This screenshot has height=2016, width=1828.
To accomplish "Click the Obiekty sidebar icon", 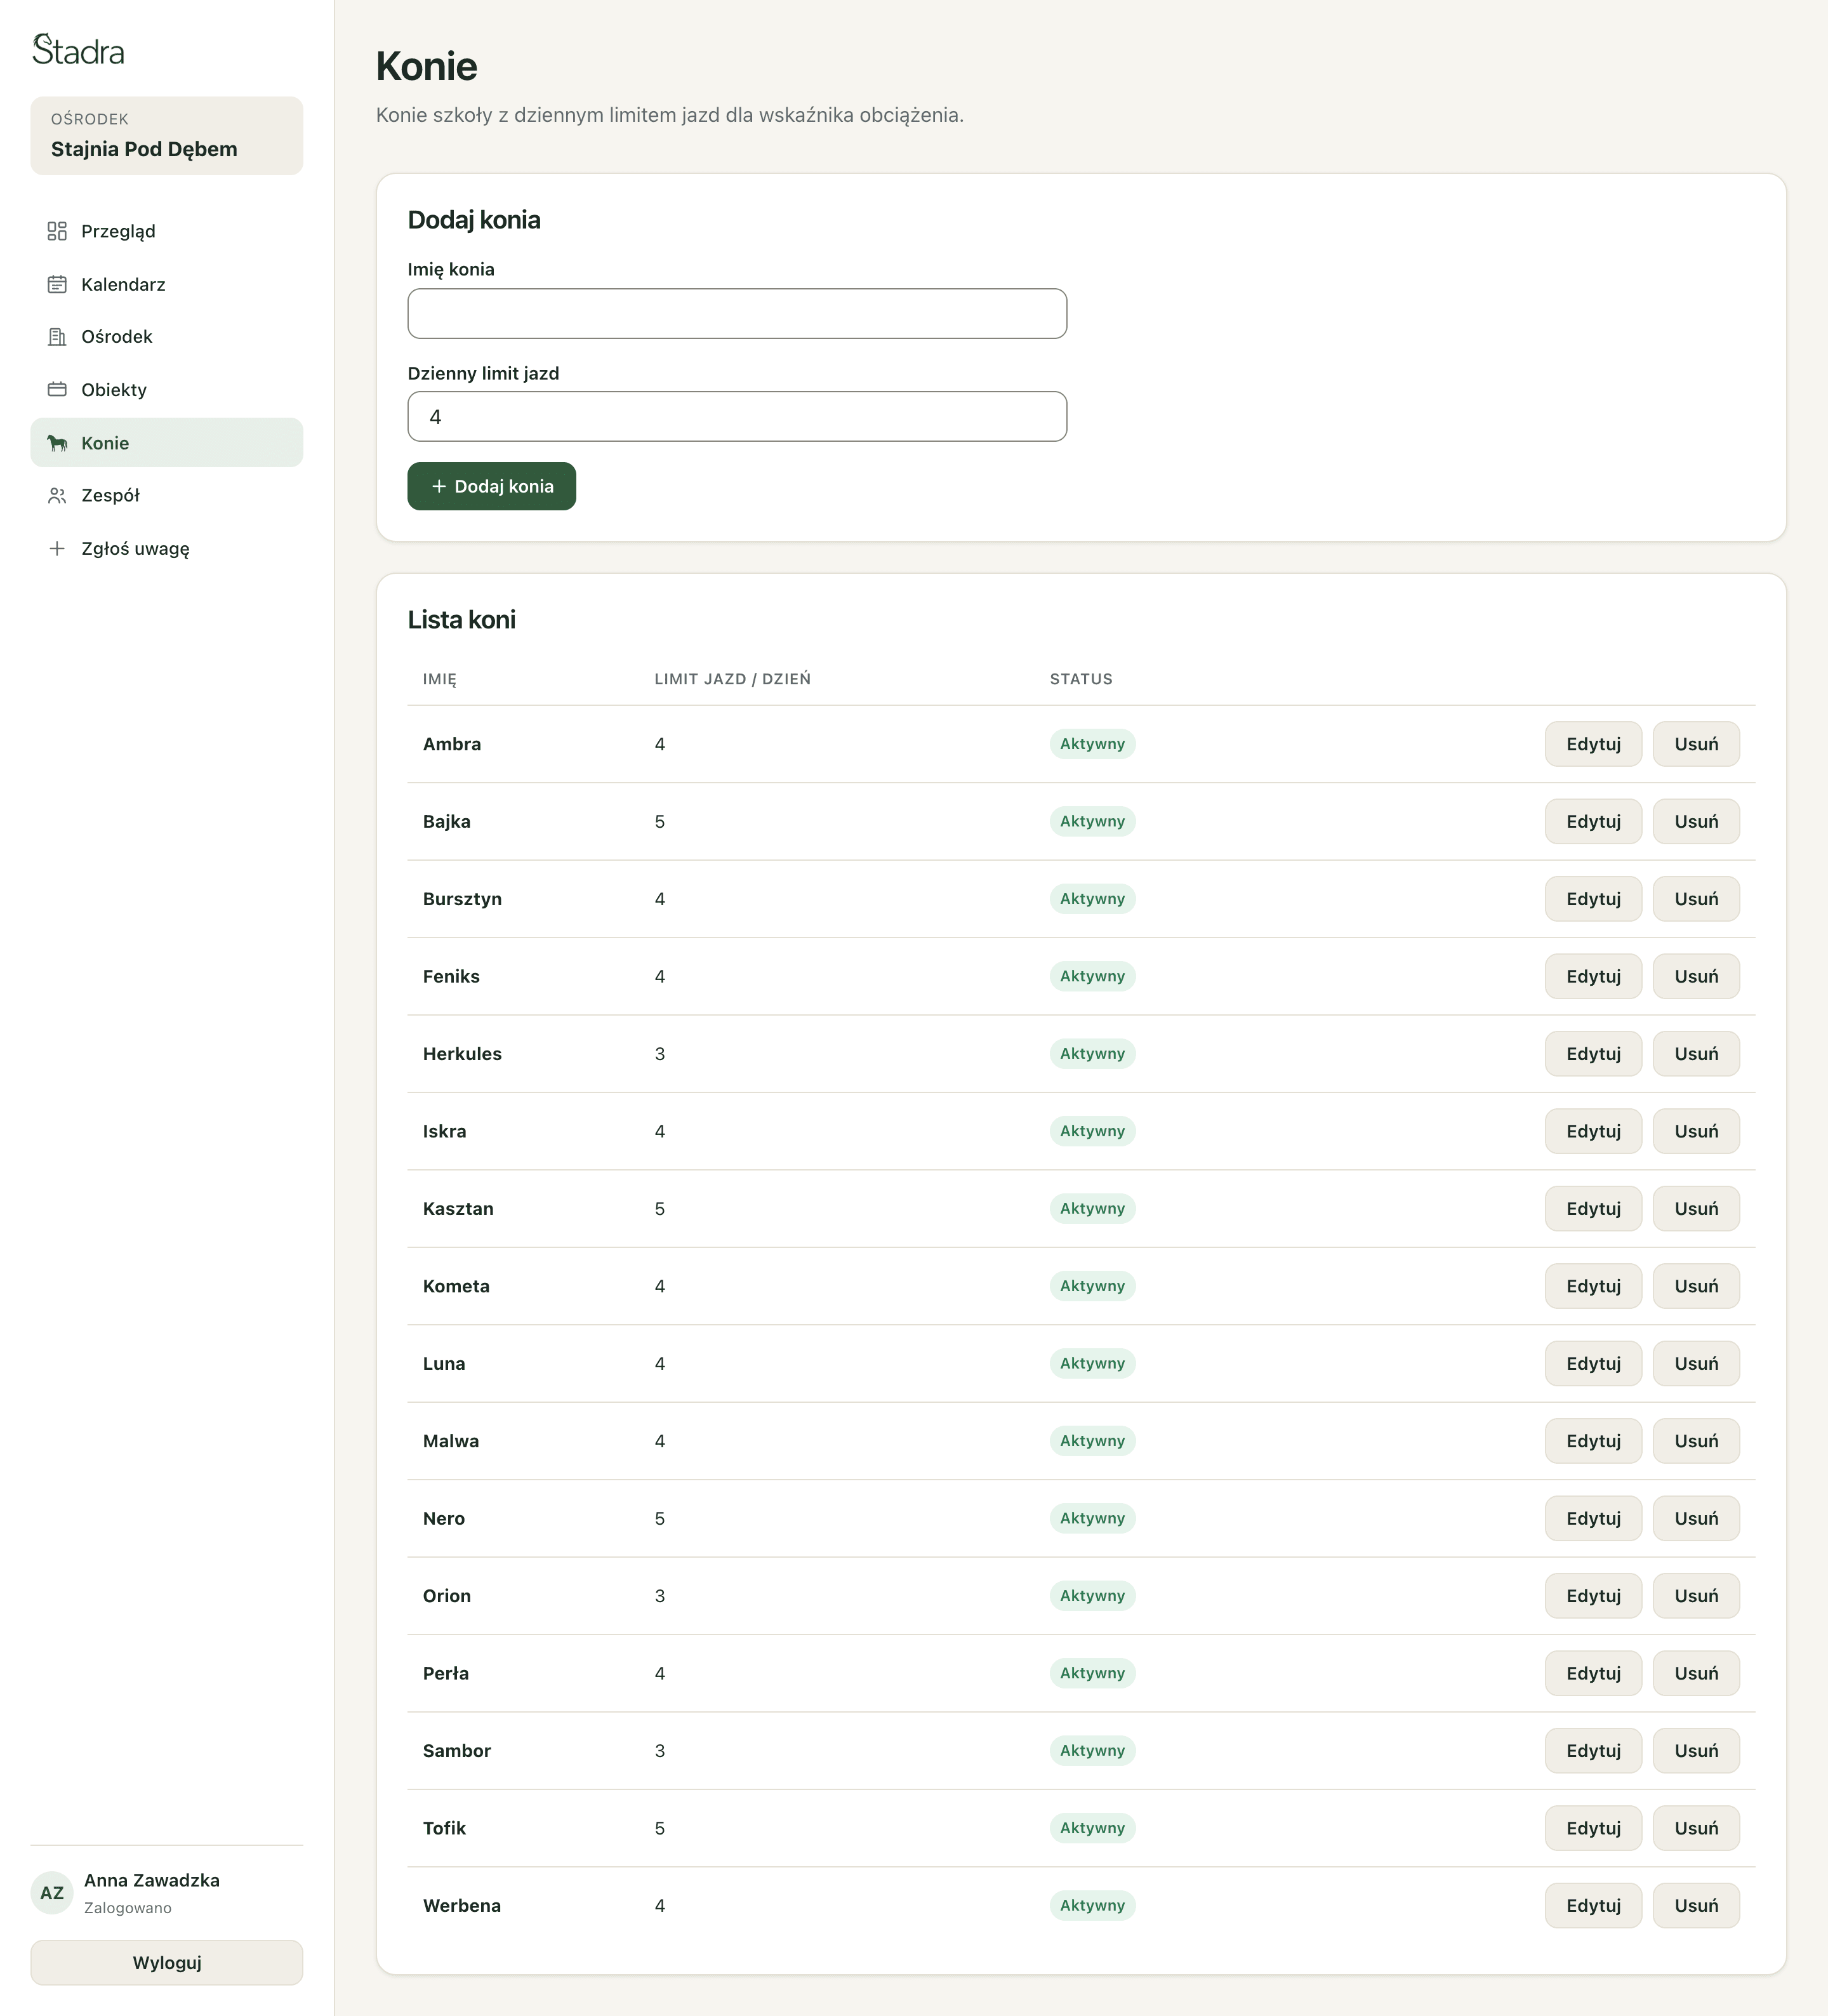I will [57, 390].
